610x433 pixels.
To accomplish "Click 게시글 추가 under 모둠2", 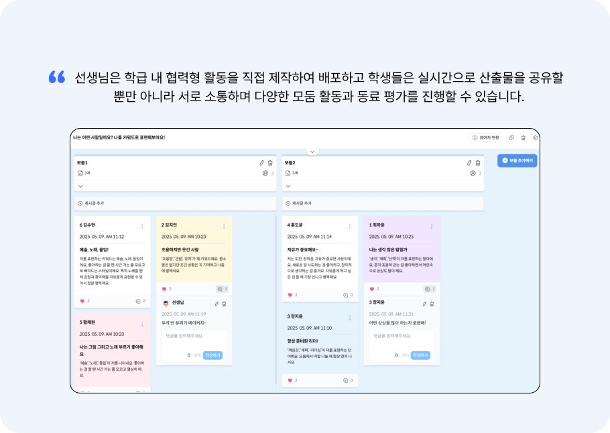I will point(383,204).
